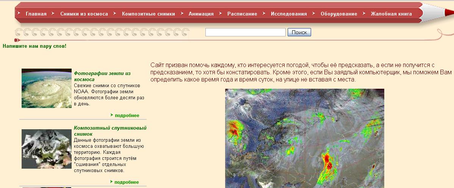454x188 pixels.
Task: Open the Расписание menu item
Action: point(242,14)
